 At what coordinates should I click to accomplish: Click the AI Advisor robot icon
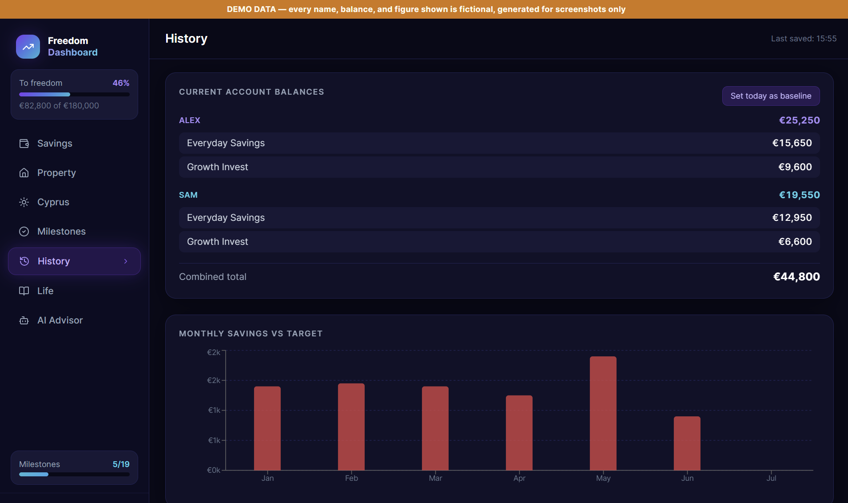[x=24, y=320]
